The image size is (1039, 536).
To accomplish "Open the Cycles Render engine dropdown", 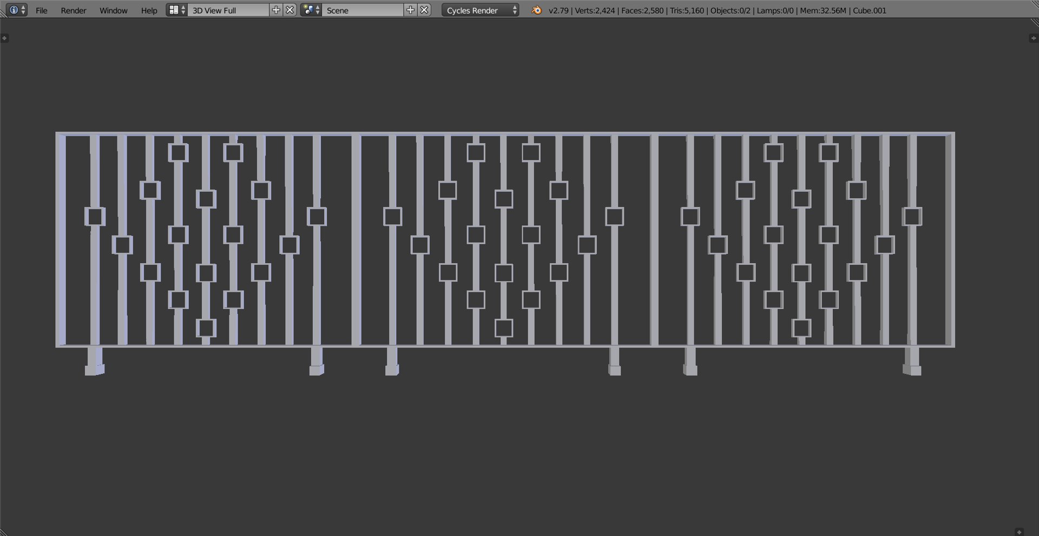I will point(481,10).
